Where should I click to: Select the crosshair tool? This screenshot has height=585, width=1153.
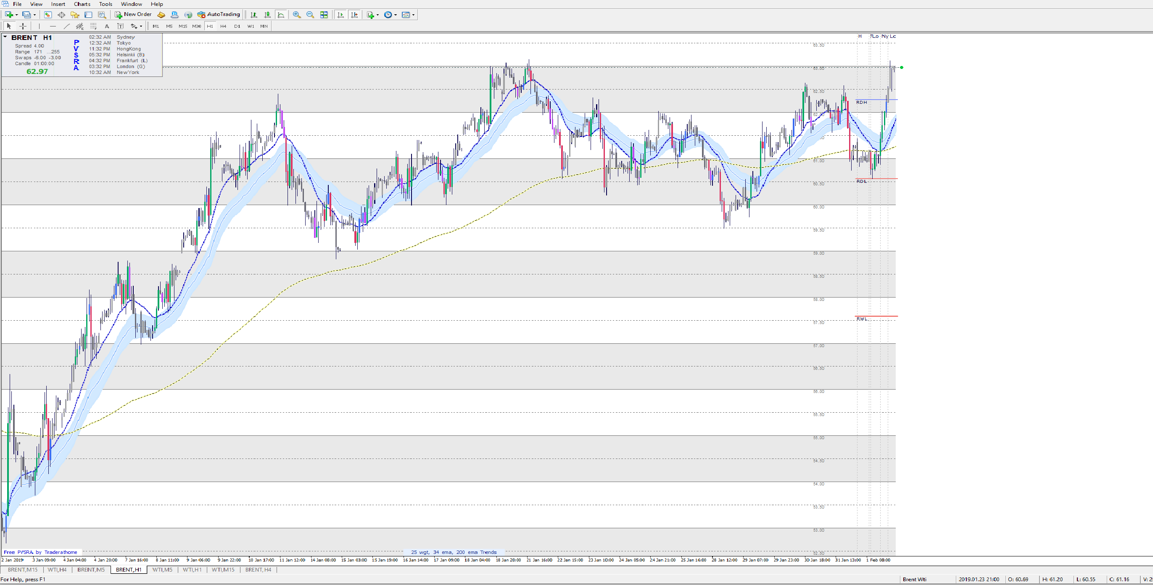23,26
